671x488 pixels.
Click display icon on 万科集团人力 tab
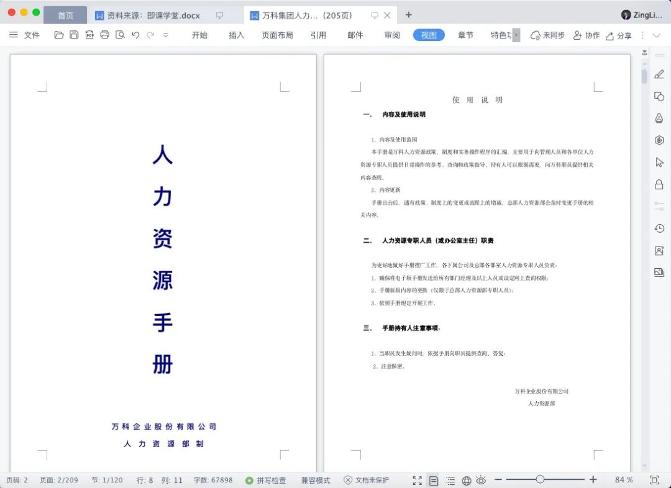point(375,16)
